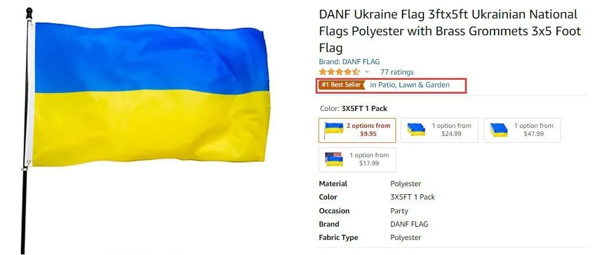
Task: Click the stacked flags thumbnail at $24.99
Action: pos(416,130)
